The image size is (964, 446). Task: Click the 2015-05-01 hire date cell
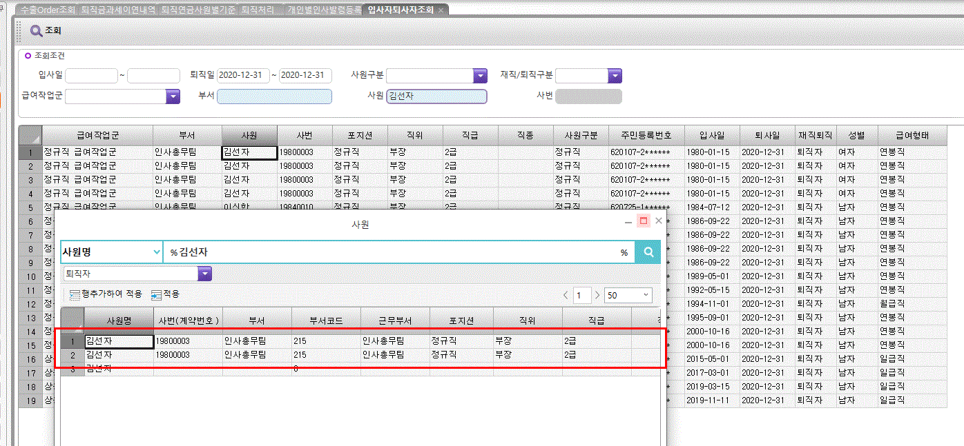712,359
